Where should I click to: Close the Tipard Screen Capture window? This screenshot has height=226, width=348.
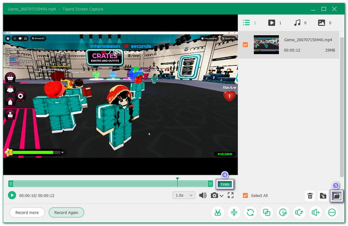334,9
